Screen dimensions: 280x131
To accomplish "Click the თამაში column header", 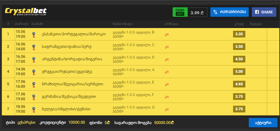I will point(37,24).
